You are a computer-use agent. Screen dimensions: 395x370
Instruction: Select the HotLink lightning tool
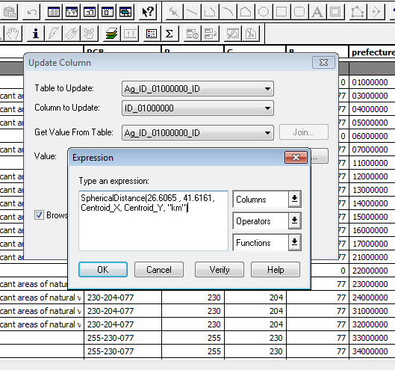pos(54,34)
